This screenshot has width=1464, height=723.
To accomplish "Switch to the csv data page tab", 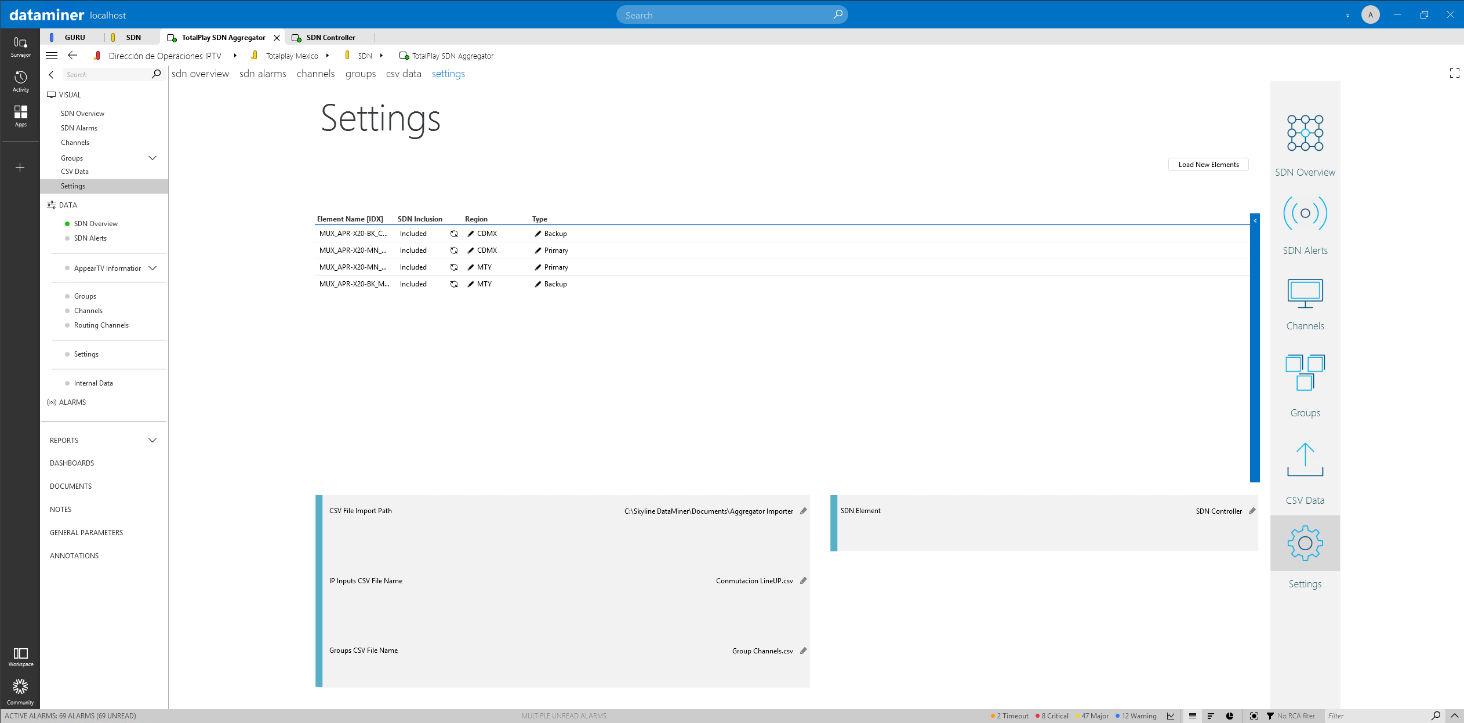I will pyautogui.click(x=404, y=74).
